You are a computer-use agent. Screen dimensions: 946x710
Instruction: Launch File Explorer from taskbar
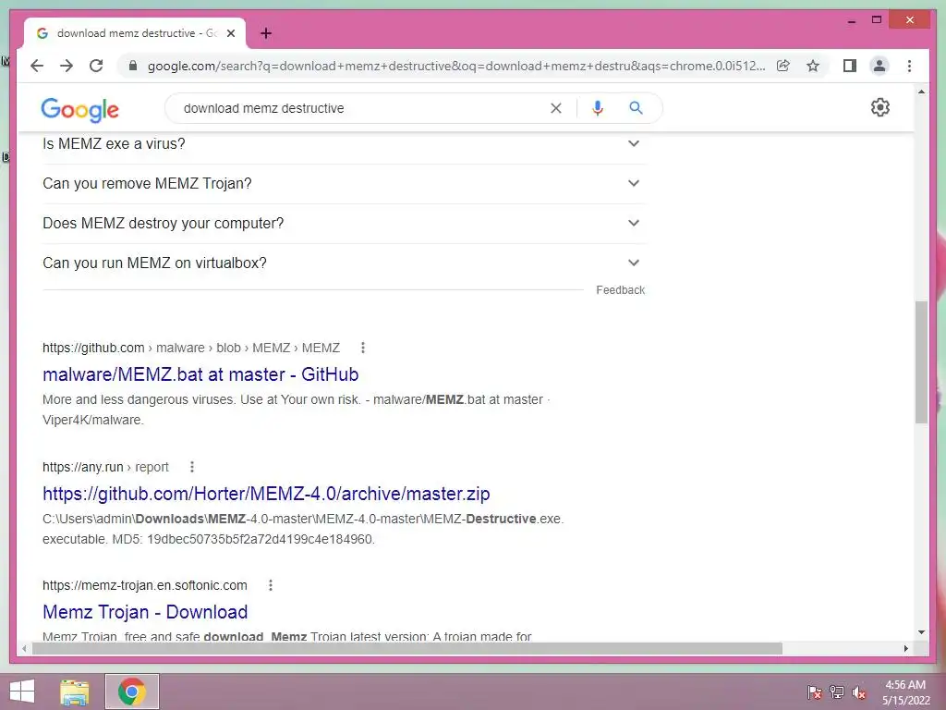pos(75,692)
